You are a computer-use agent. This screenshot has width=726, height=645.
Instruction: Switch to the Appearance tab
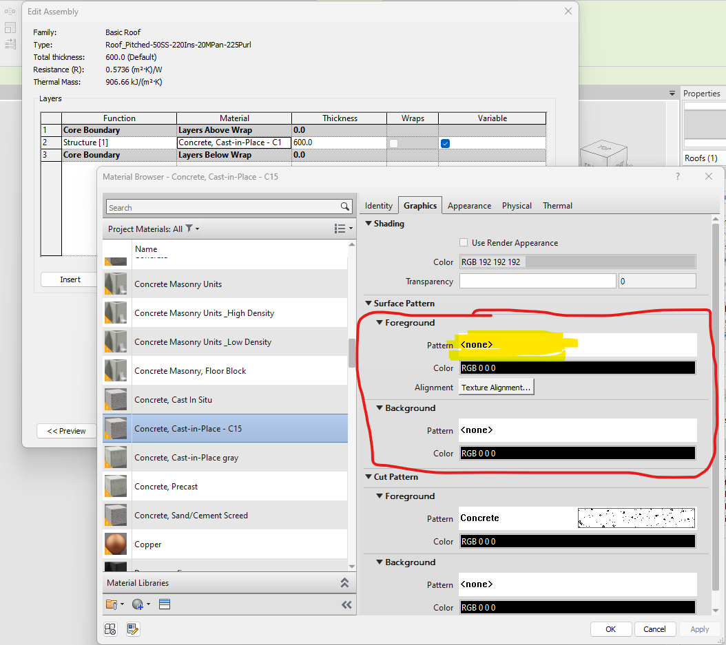tap(469, 205)
